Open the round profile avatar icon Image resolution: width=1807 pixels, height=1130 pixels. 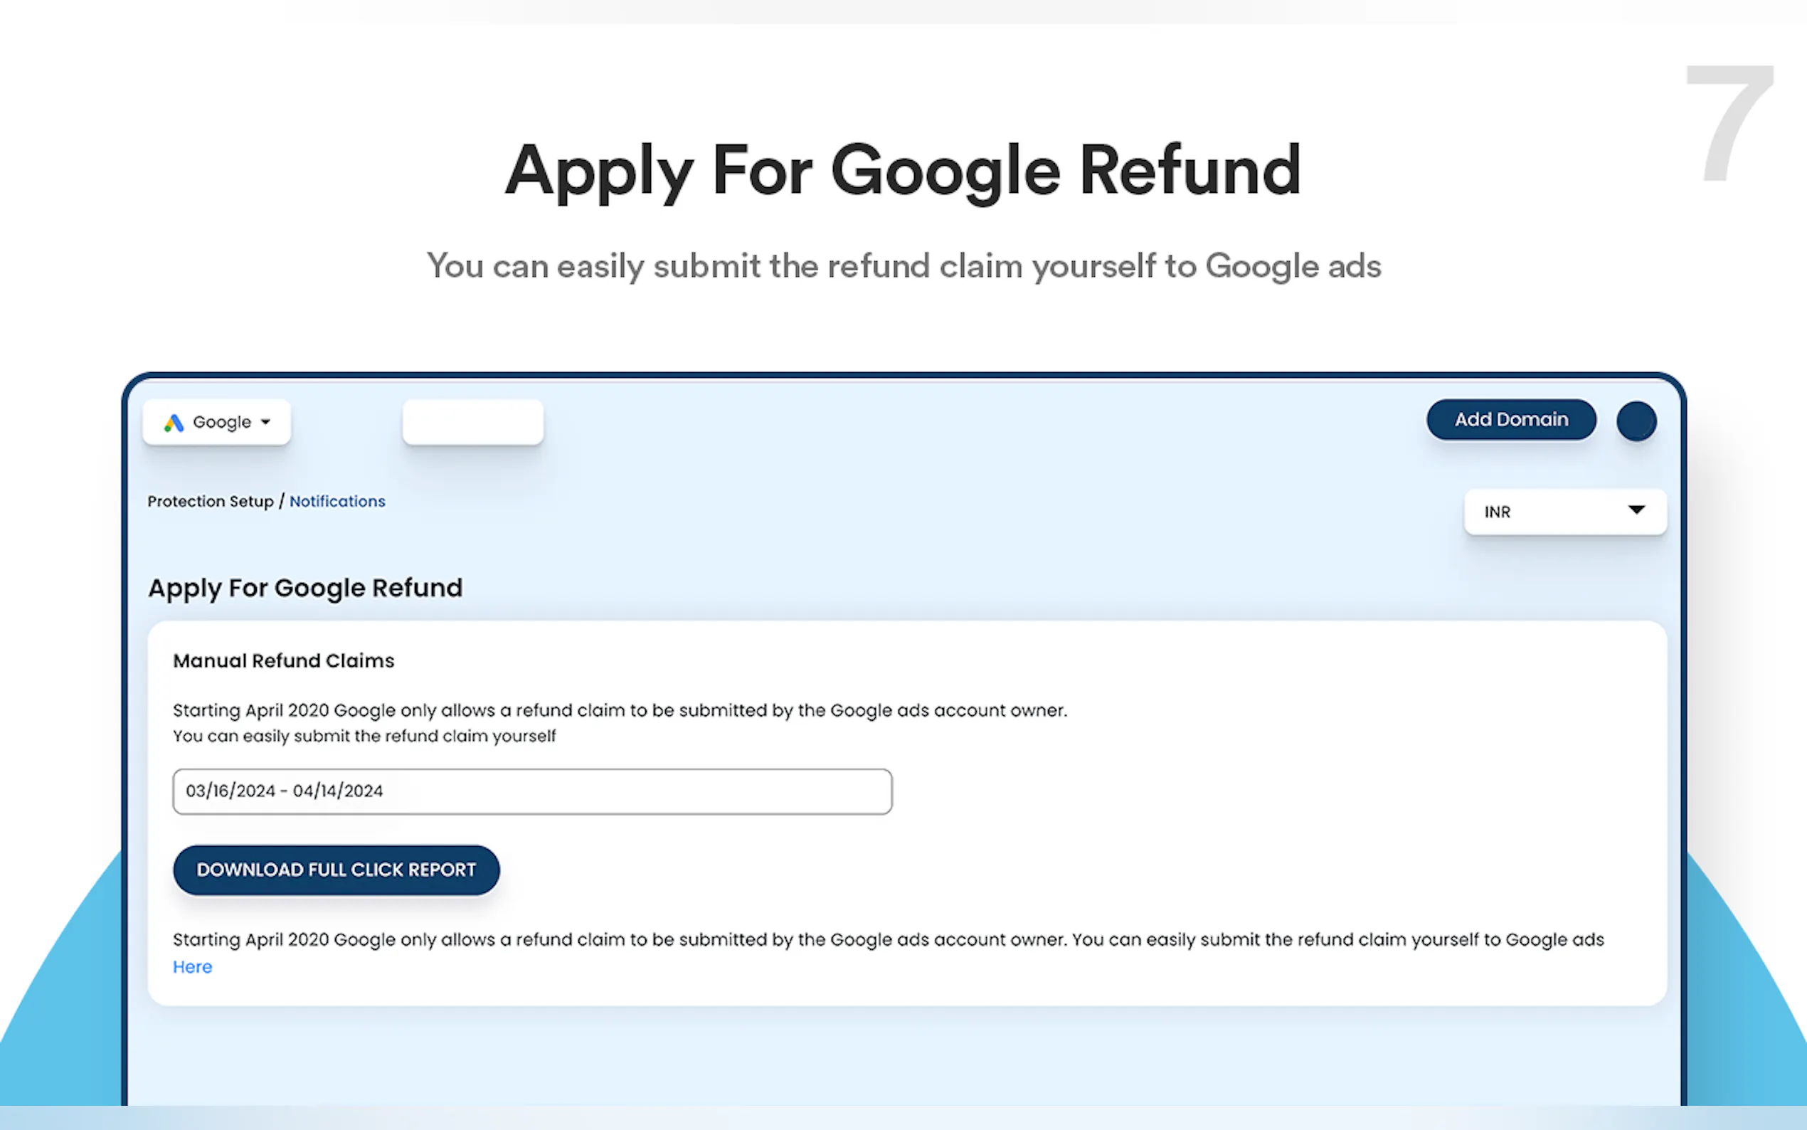click(1636, 421)
